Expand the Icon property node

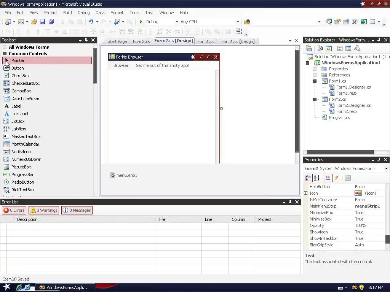coord(306,193)
